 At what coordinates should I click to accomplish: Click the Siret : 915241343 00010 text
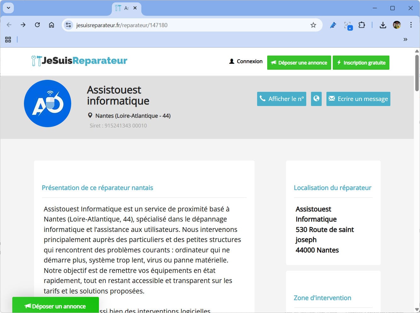118,126
